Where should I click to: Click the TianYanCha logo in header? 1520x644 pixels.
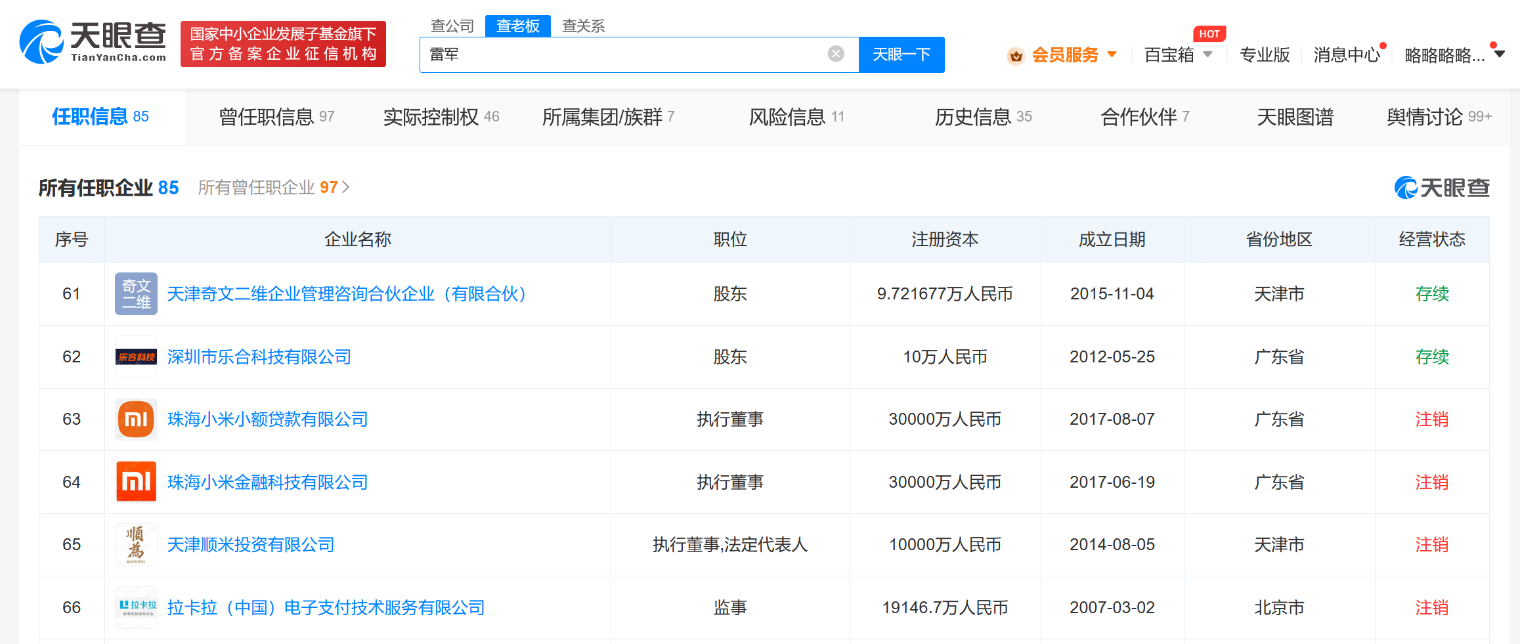pyautogui.click(x=93, y=42)
